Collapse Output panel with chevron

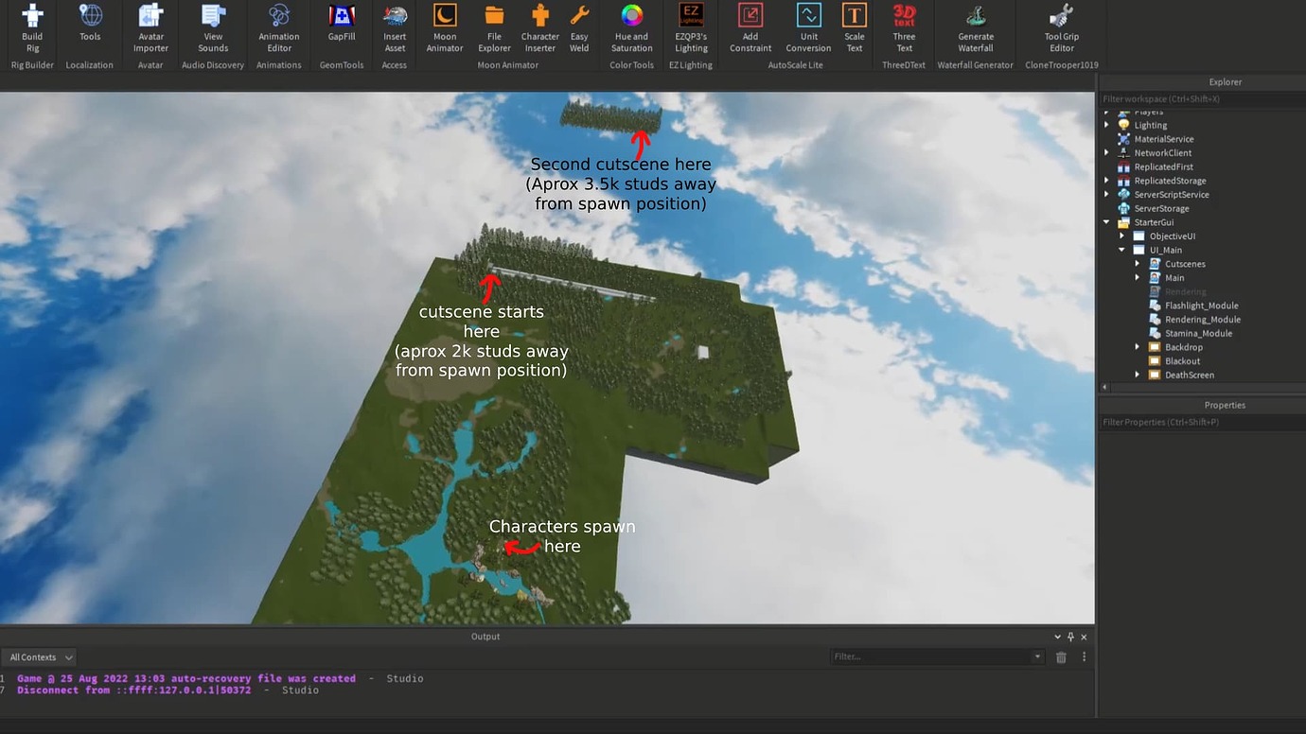[1058, 637]
